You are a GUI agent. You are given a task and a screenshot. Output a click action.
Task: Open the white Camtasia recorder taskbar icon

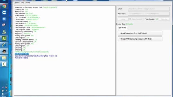point(4,64)
